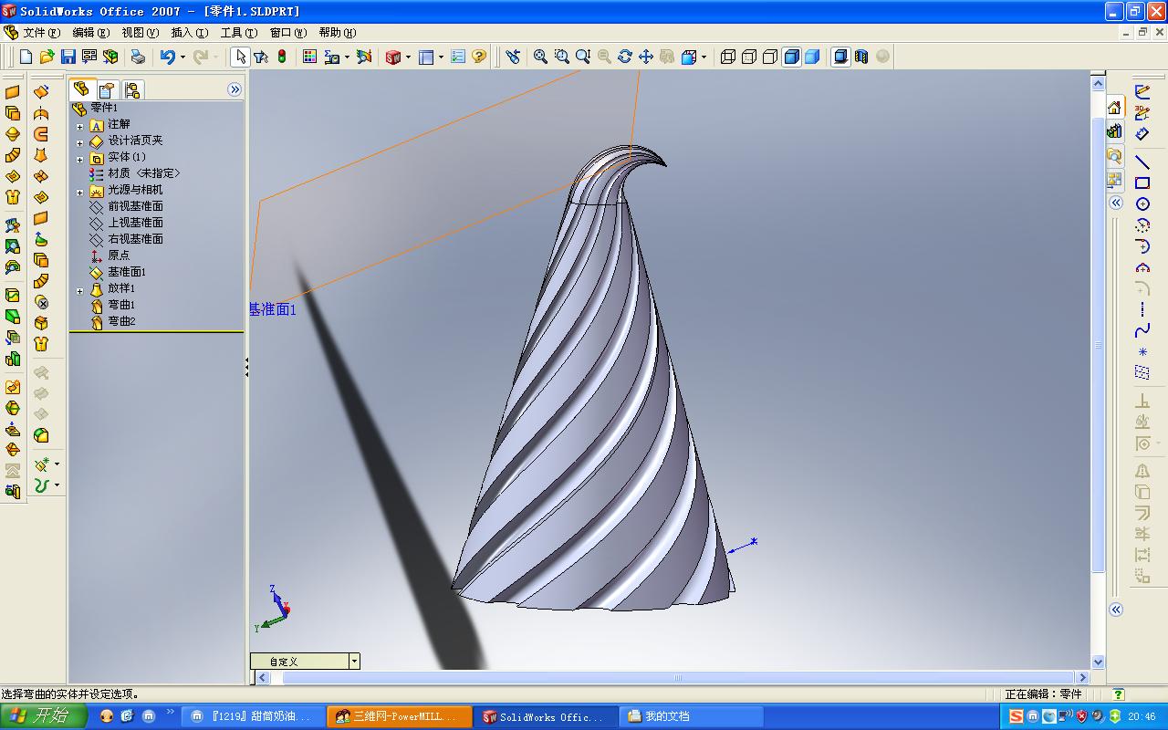1168x730 pixels.
Task: Click the status bar help question icon
Action: point(1119,694)
